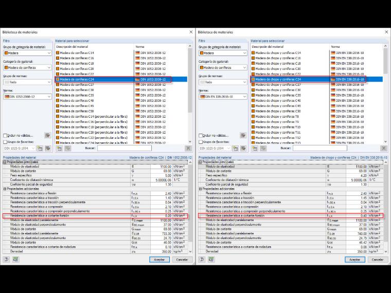
Task: Open the help icon in right dialog
Action: click(202, 260)
